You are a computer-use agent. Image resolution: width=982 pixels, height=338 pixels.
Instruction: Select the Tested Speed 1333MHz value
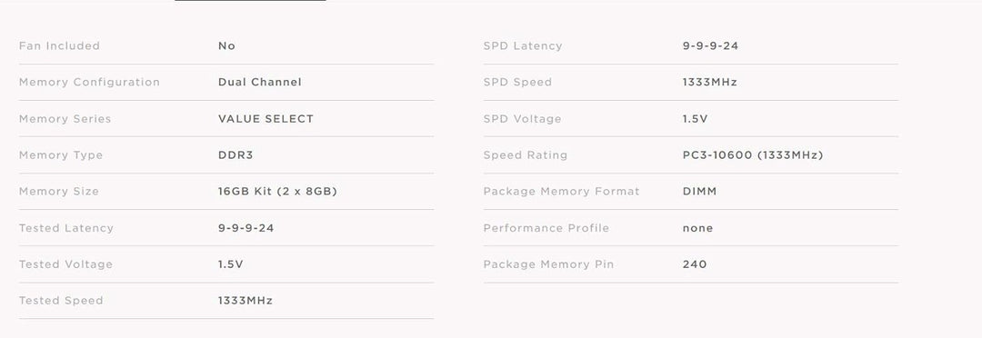coord(245,301)
